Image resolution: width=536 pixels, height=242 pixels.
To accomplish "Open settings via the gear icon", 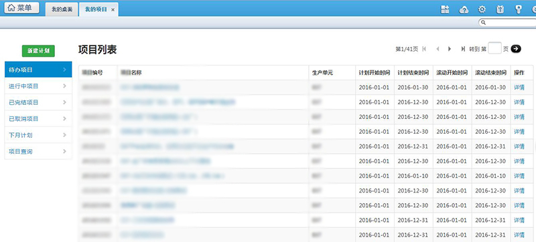I will point(482,9).
